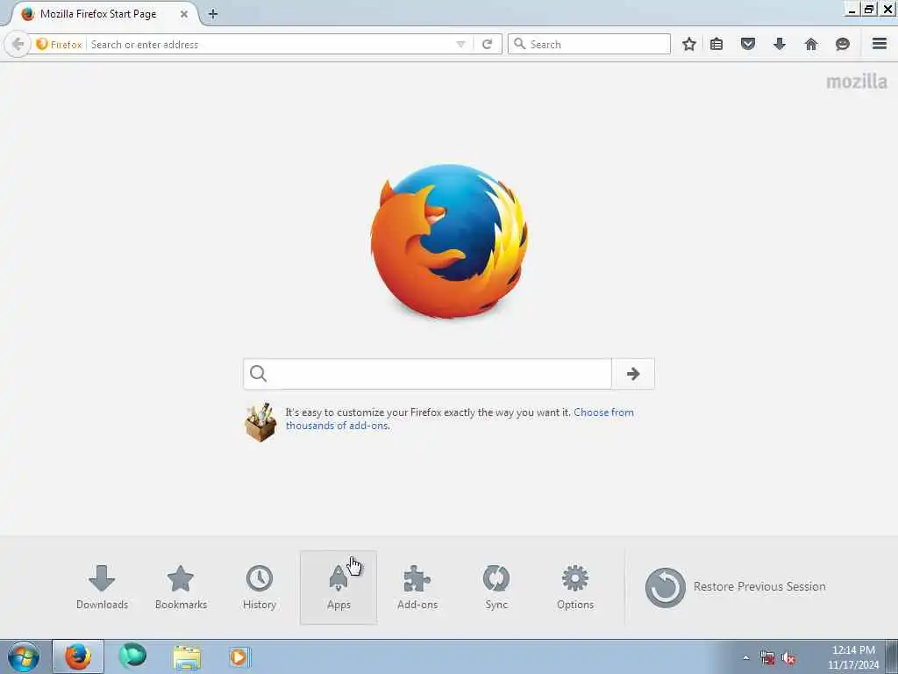Open the toolbar downloads arrow
The image size is (898, 674).
(x=780, y=44)
